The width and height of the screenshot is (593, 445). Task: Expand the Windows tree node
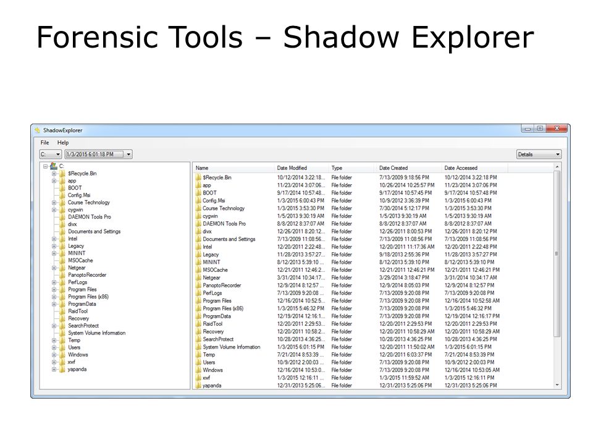pyautogui.click(x=54, y=355)
